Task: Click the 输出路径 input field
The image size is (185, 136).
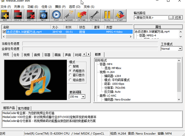Action: click(151, 18)
